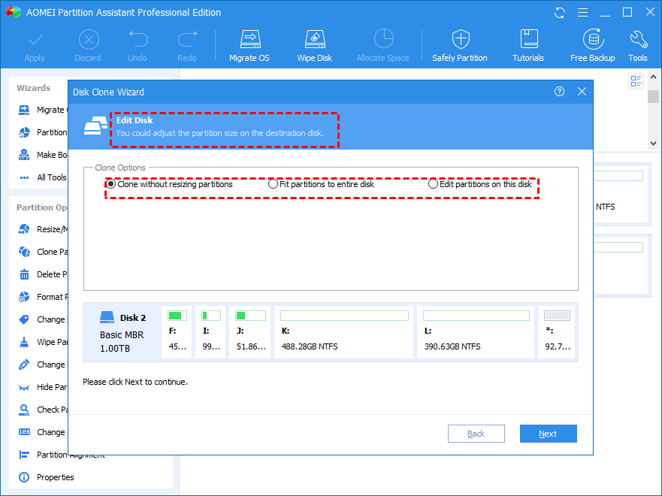This screenshot has width=662, height=496.
Task: Toggle the view mode icon at top right
Action: (636, 81)
